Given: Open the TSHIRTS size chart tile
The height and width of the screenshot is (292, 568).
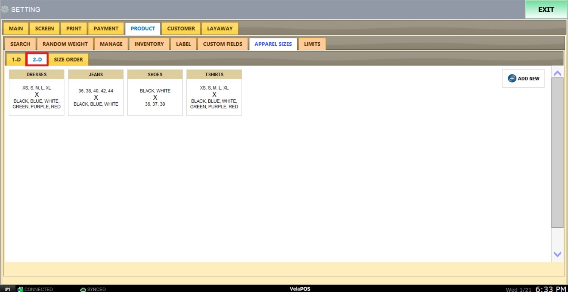Looking at the screenshot, I should [x=214, y=93].
